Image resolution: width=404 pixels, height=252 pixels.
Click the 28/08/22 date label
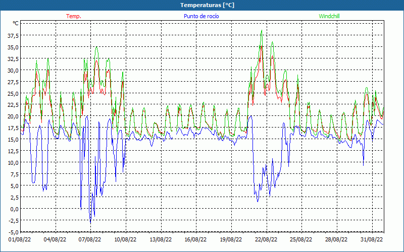pos(336,240)
